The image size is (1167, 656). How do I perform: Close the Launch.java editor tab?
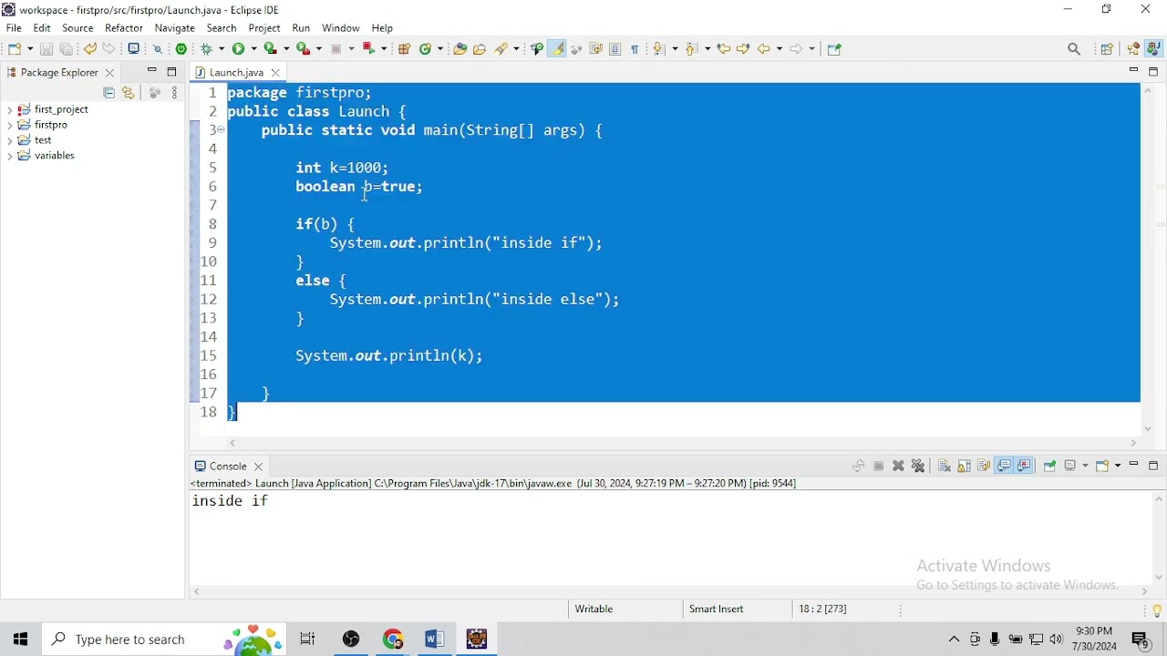[276, 74]
